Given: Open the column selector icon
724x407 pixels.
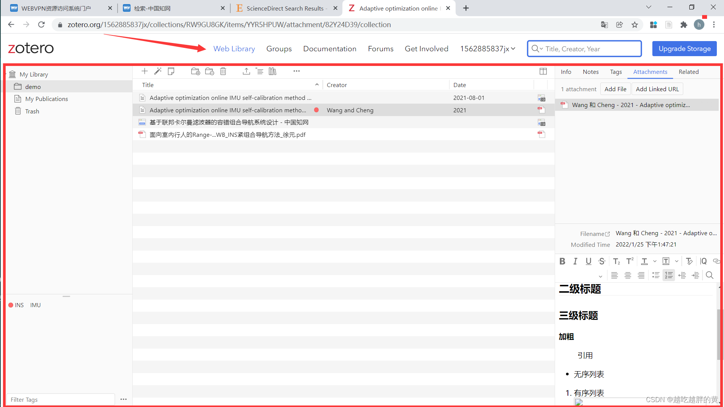Looking at the screenshot, I should pos(543,71).
